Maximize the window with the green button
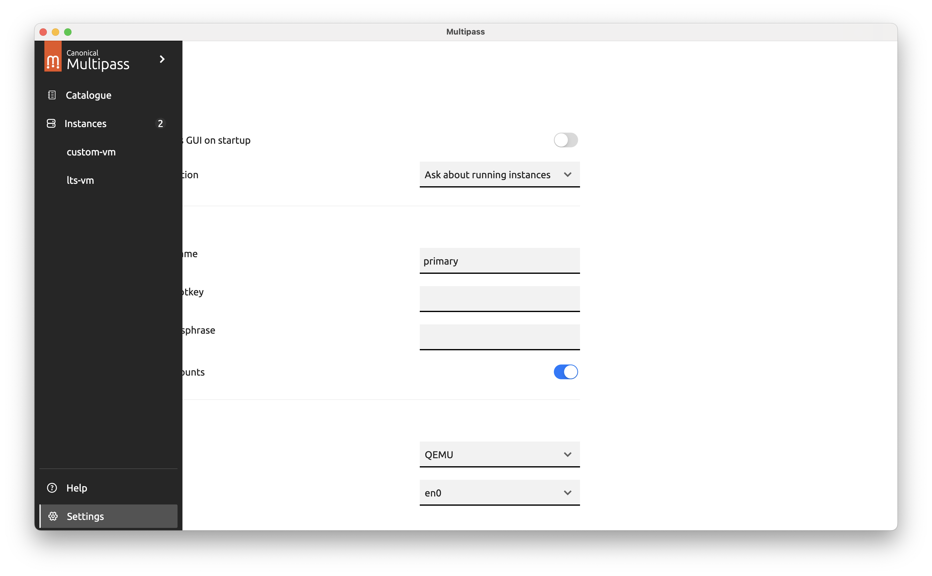Viewport: 932px width, 576px height. [x=68, y=32]
